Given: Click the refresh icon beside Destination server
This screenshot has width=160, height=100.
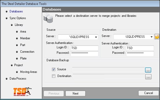Looking at the screenshot, I should pos(157,36).
